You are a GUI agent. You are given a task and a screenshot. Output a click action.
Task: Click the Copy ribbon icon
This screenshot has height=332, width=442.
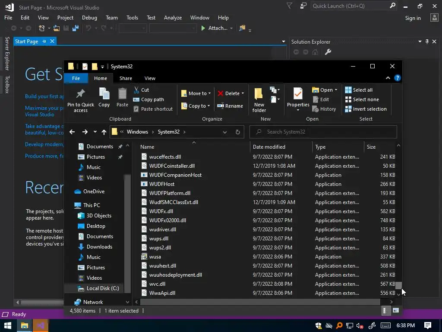pos(104,93)
